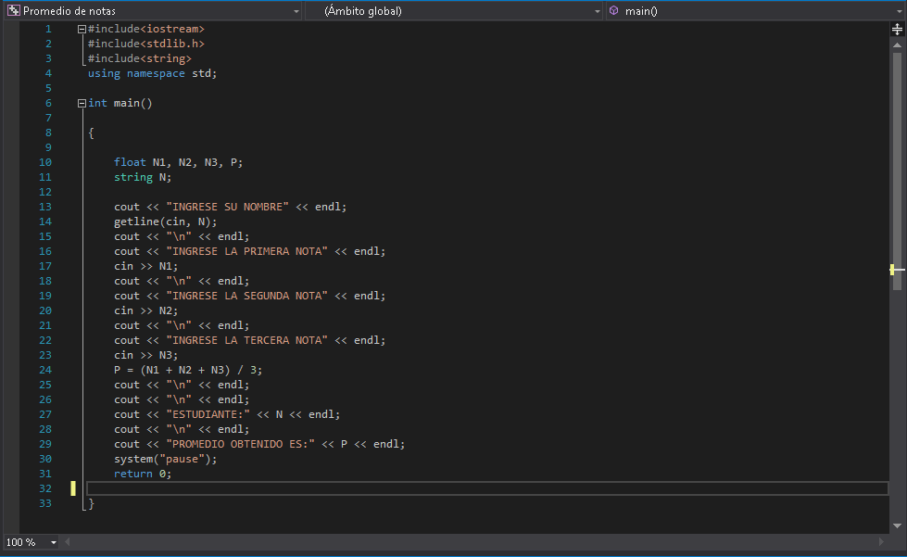The image size is (907, 557).
Task: Click the 'P = (N1 + N2 + N3) / 3;' line
Action: (188, 370)
